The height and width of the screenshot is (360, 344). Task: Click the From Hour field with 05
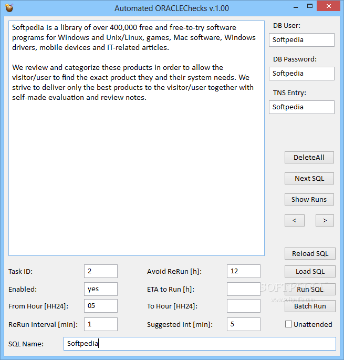point(101,306)
